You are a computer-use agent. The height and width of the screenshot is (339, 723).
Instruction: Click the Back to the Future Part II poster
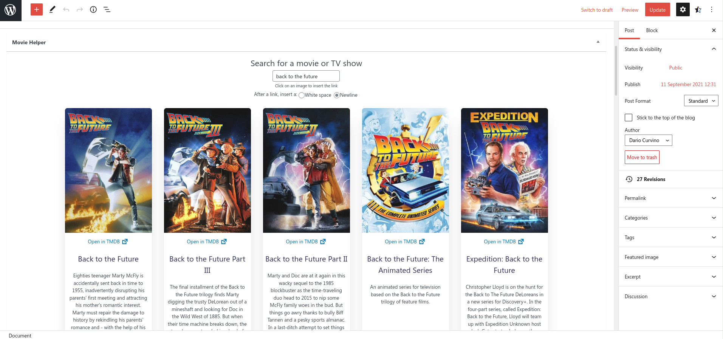(307, 170)
